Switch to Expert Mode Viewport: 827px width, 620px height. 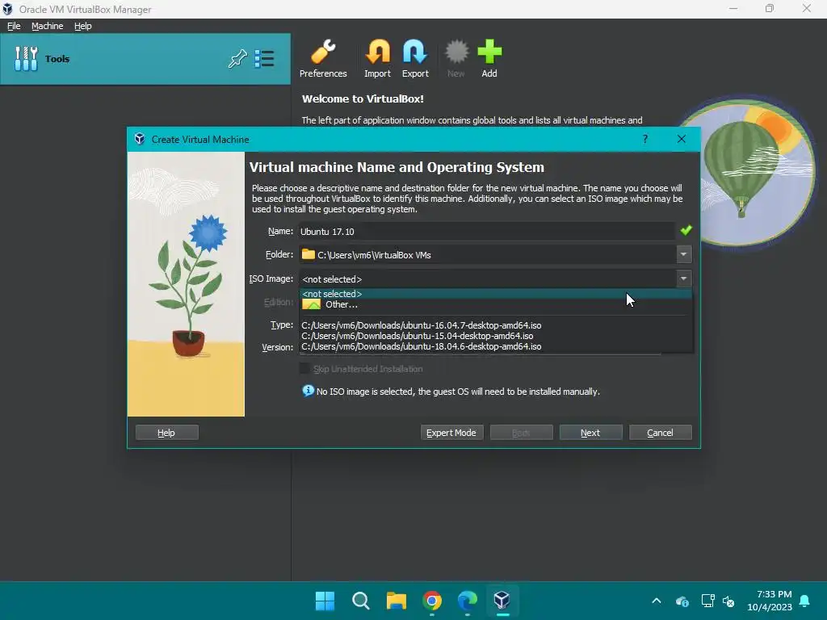coord(451,433)
